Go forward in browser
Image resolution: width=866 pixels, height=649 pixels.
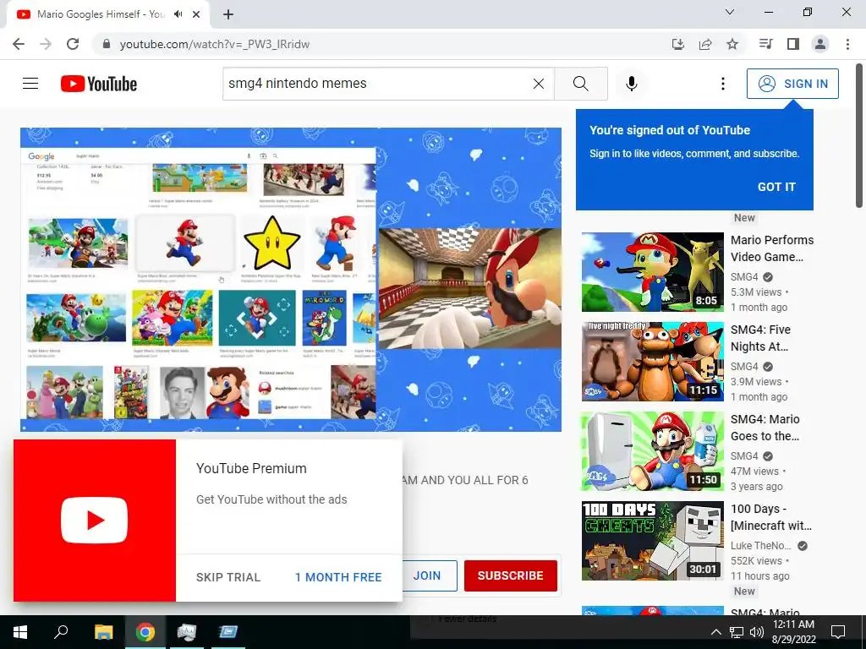click(46, 44)
